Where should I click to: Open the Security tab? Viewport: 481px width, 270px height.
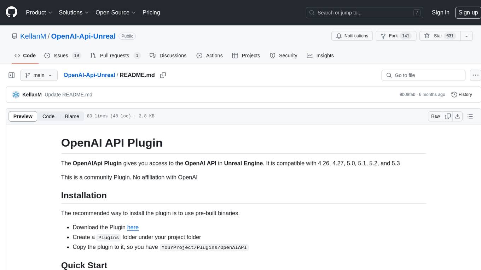(x=283, y=55)
